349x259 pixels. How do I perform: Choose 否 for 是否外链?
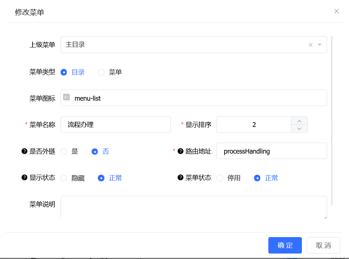[95, 152]
